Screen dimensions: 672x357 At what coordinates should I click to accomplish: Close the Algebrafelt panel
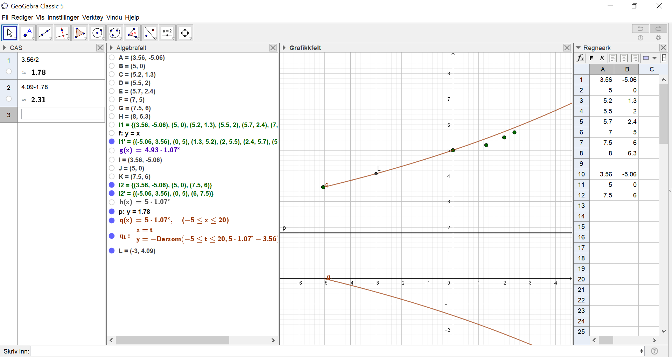point(273,48)
